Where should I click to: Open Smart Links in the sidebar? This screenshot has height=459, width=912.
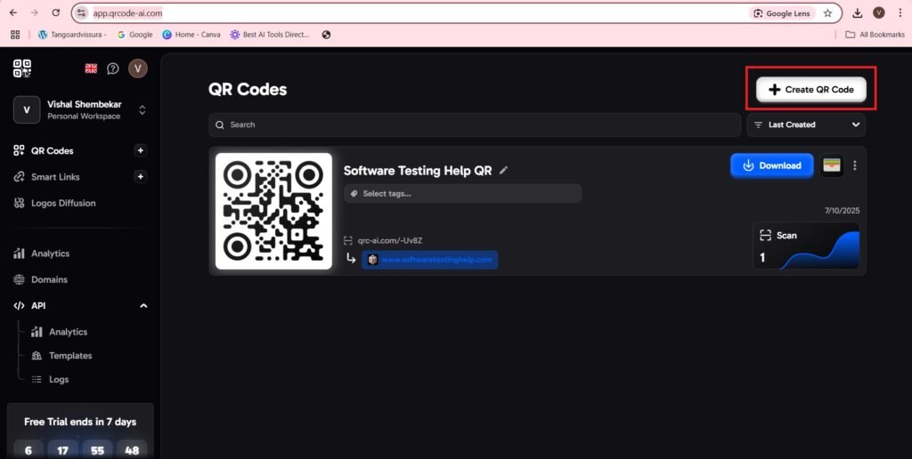pos(55,177)
